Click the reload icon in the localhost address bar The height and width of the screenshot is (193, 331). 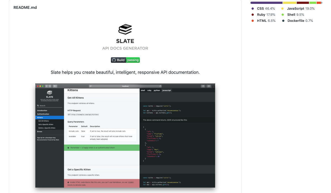(x=160, y=86)
